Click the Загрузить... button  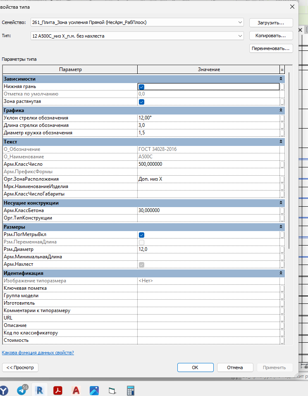coord(271,23)
